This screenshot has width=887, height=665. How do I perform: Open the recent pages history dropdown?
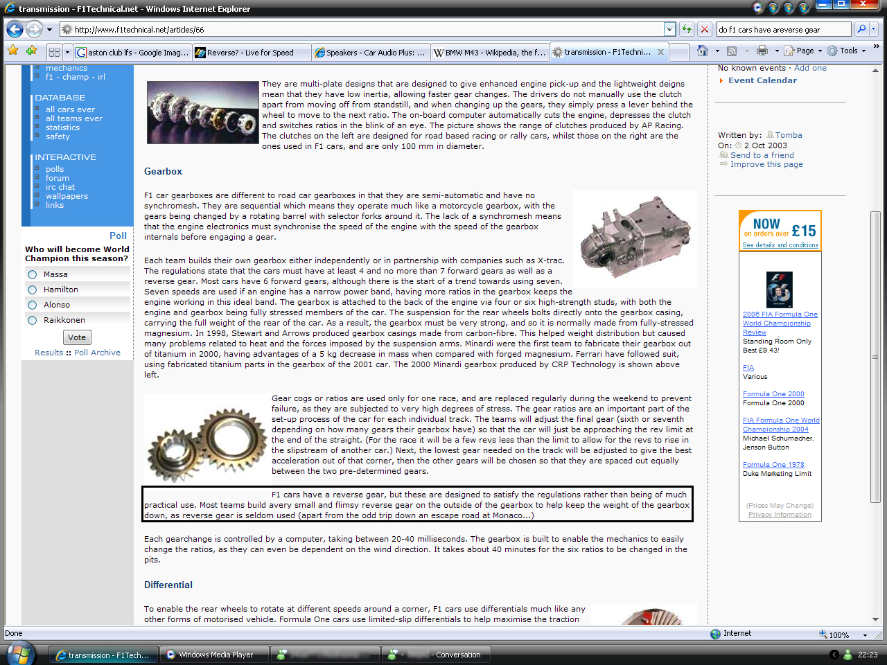(x=49, y=30)
